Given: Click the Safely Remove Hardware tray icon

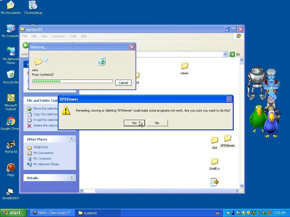Looking at the screenshot, I should tap(259, 213).
